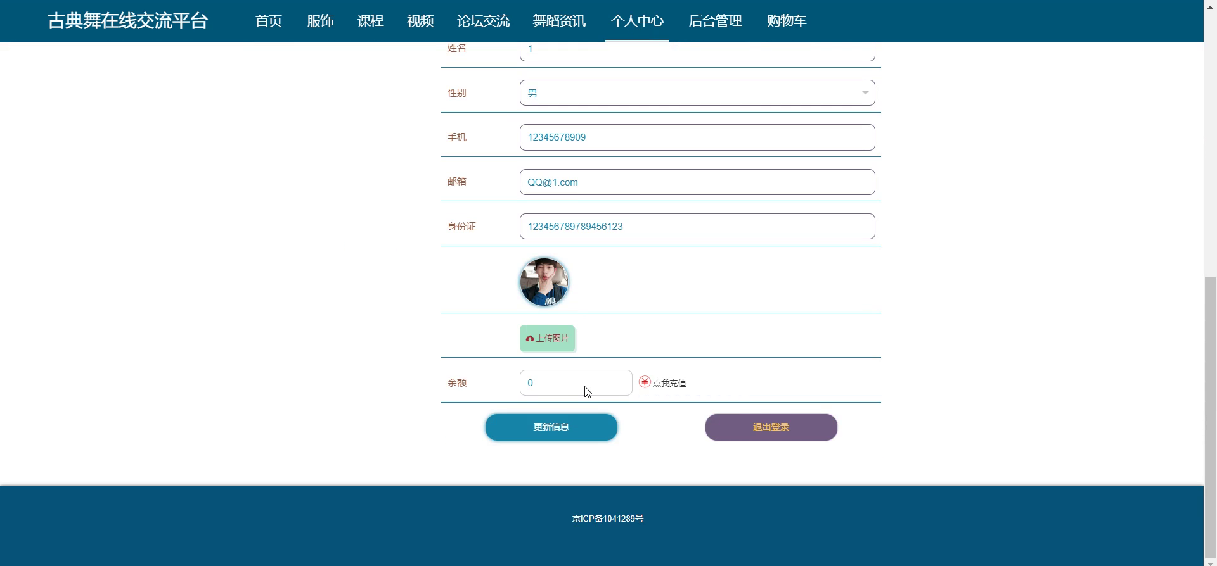The width and height of the screenshot is (1217, 566).
Task: Click the 性别 field label
Action: point(456,93)
